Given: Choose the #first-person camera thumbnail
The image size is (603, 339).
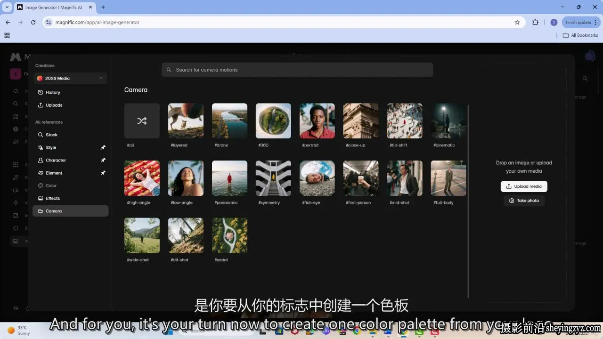Looking at the screenshot, I should (361, 178).
